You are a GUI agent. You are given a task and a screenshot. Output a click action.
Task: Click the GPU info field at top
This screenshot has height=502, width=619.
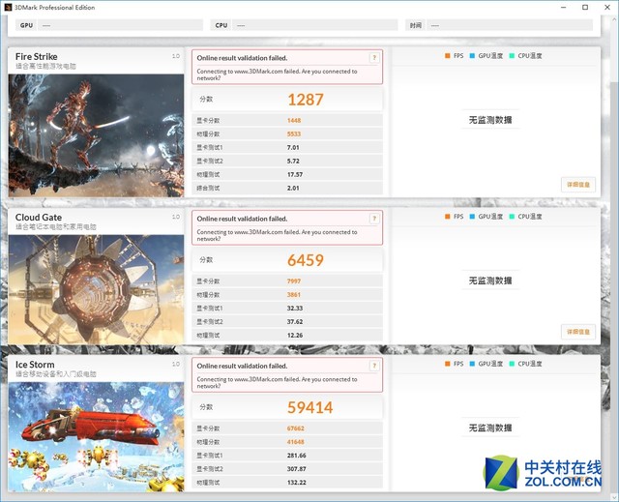click(x=120, y=25)
